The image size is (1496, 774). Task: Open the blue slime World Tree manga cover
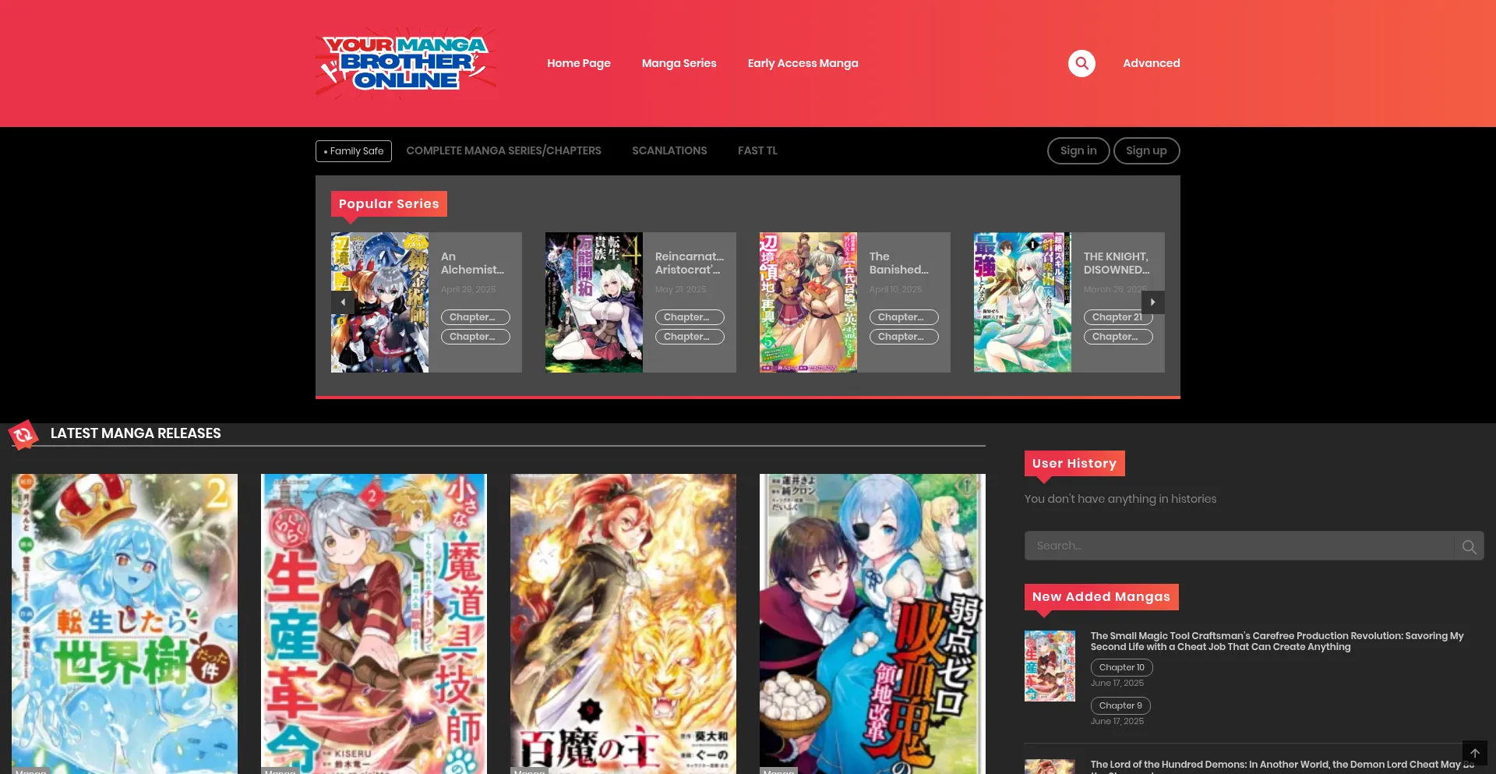(125, 624)
